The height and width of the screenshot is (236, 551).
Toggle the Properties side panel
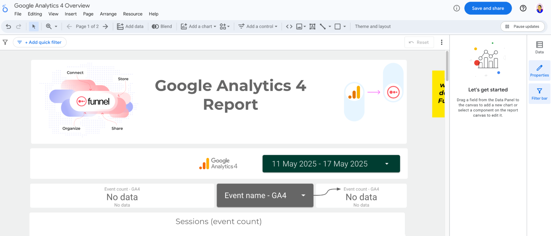[x=539, y=71]
